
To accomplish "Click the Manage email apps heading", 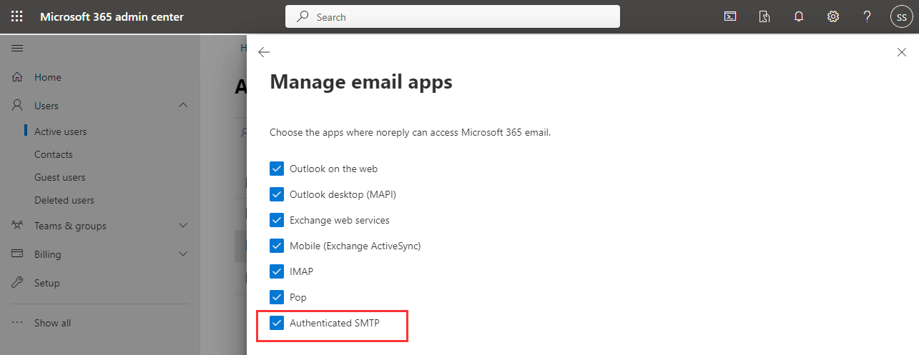I will point(361,82).
